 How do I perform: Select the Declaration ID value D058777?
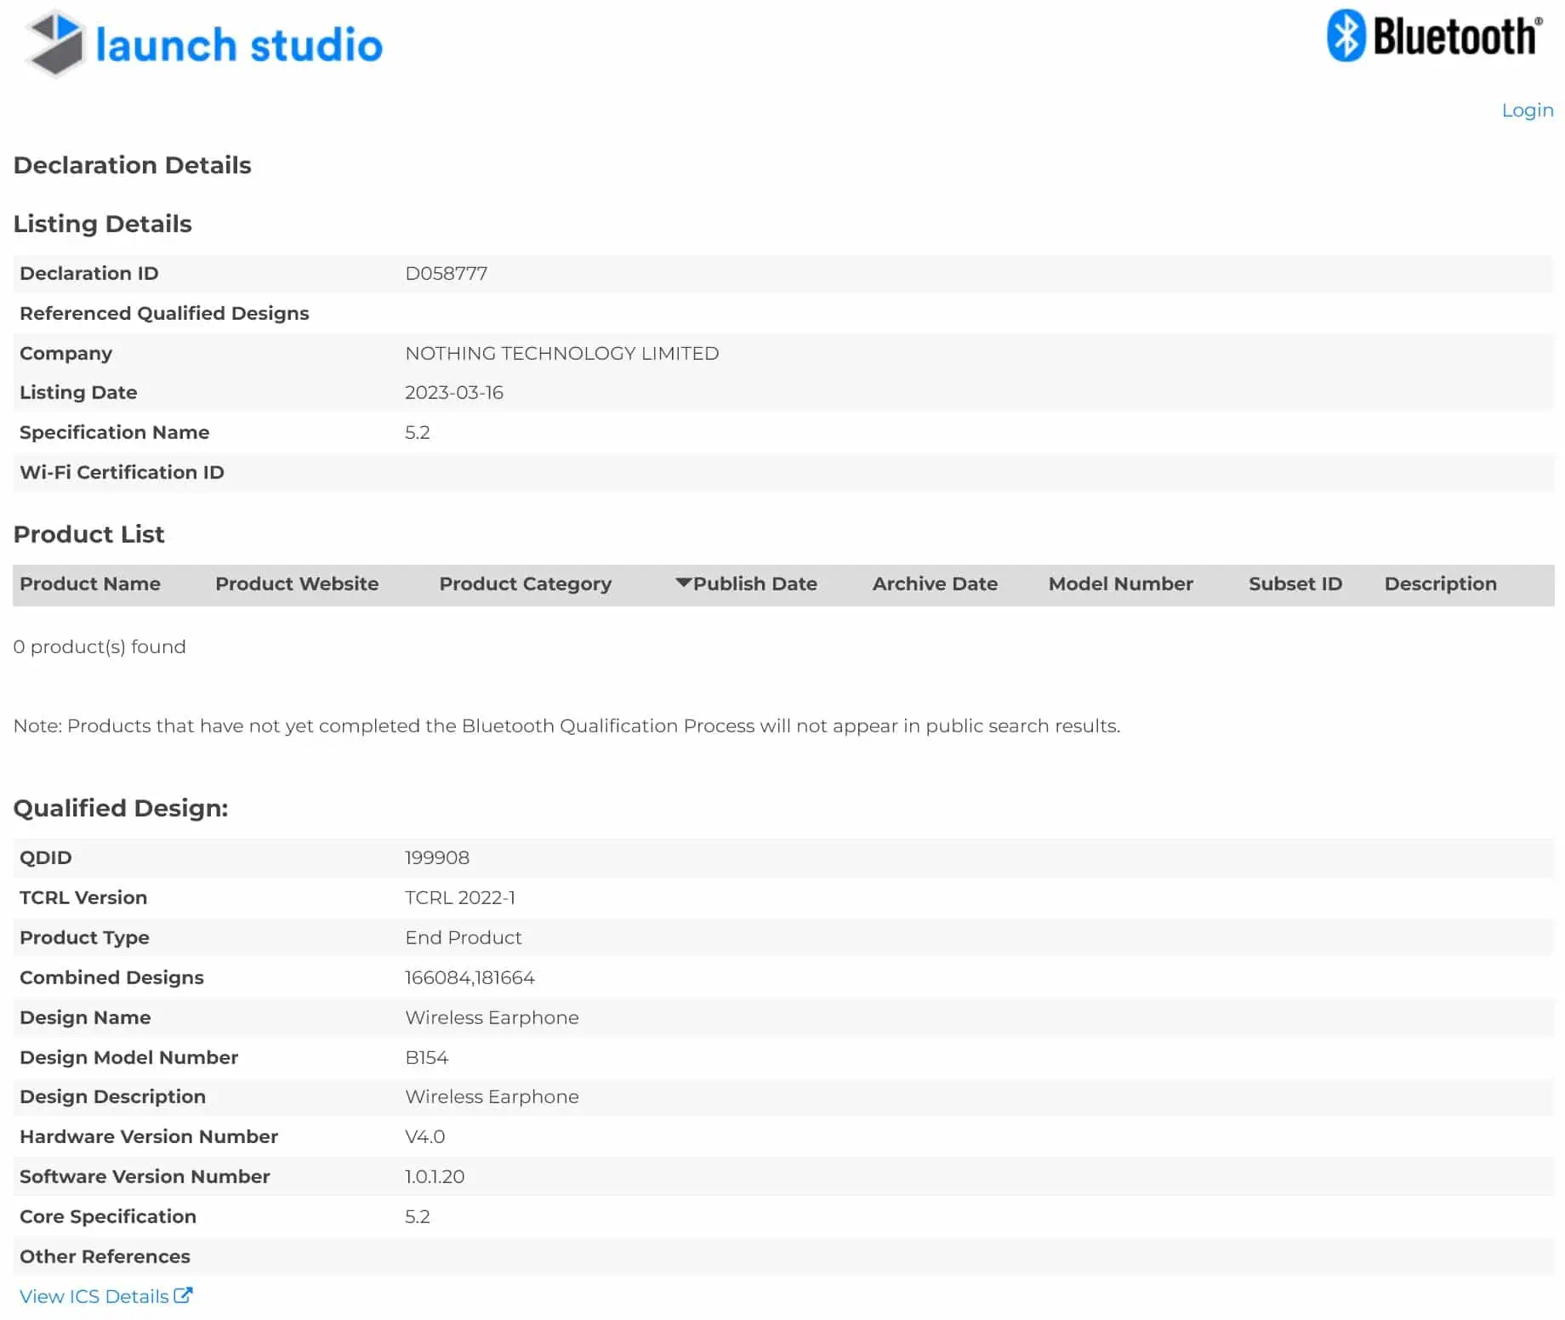[446, 273]
